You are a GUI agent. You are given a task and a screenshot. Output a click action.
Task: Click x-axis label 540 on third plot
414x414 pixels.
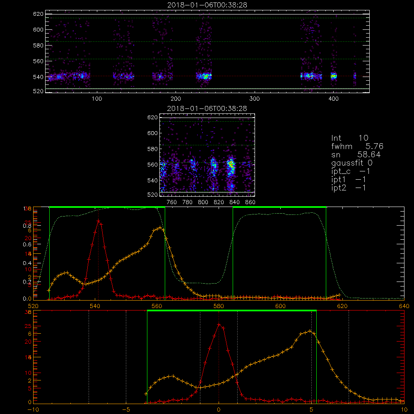coord(95,306)
